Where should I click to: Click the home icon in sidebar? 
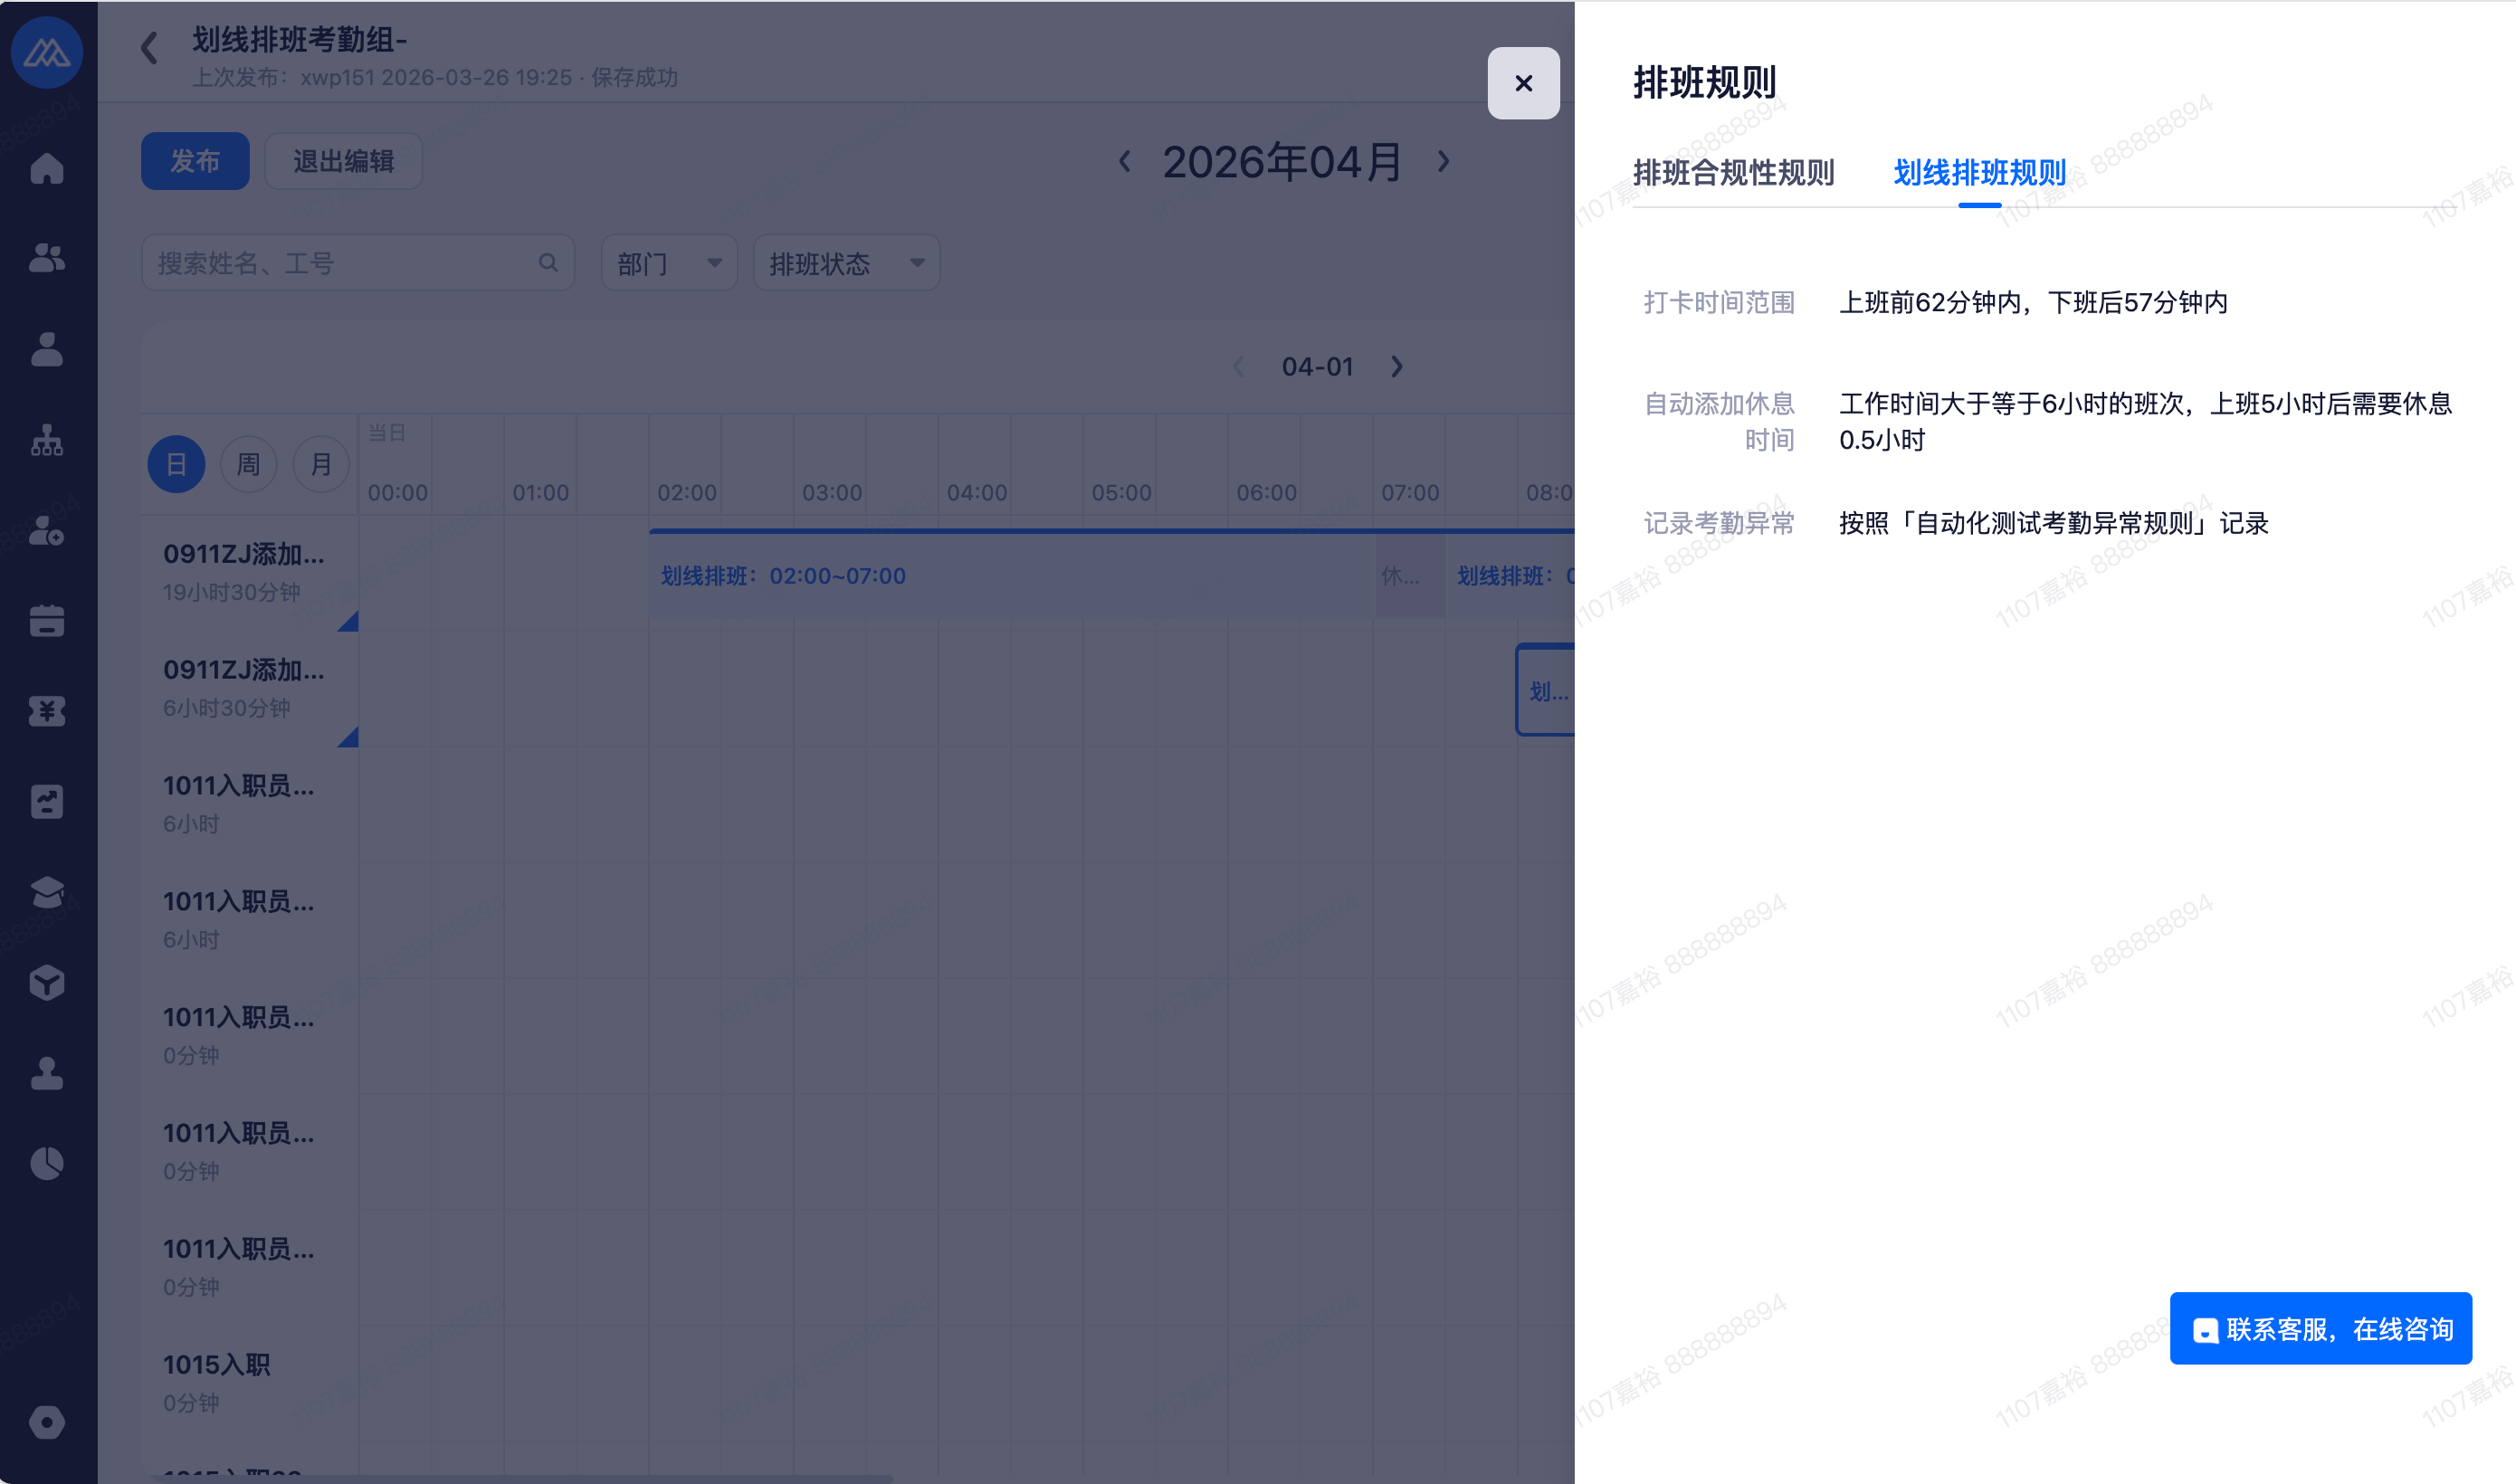47,168
